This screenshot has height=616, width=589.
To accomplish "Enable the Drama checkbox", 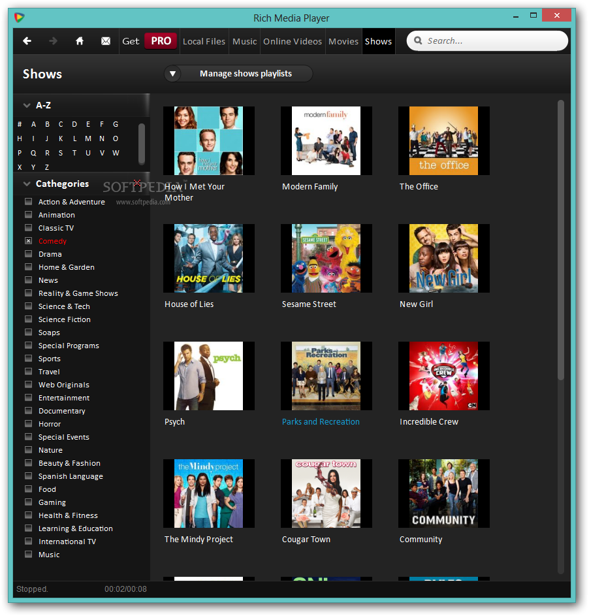I will tap(28, 254).
